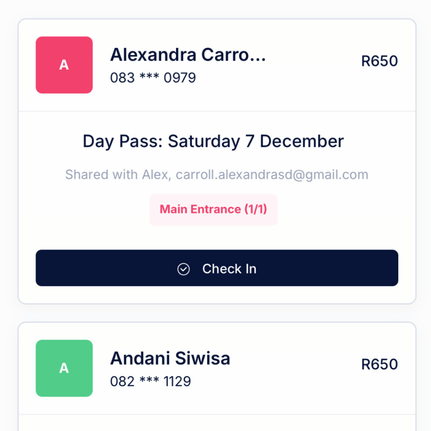Viewport: 431px width, 431px height.
Task: Click the 'Shared with Alex' label
Action: pyautogui.click(x=117, y=175)
